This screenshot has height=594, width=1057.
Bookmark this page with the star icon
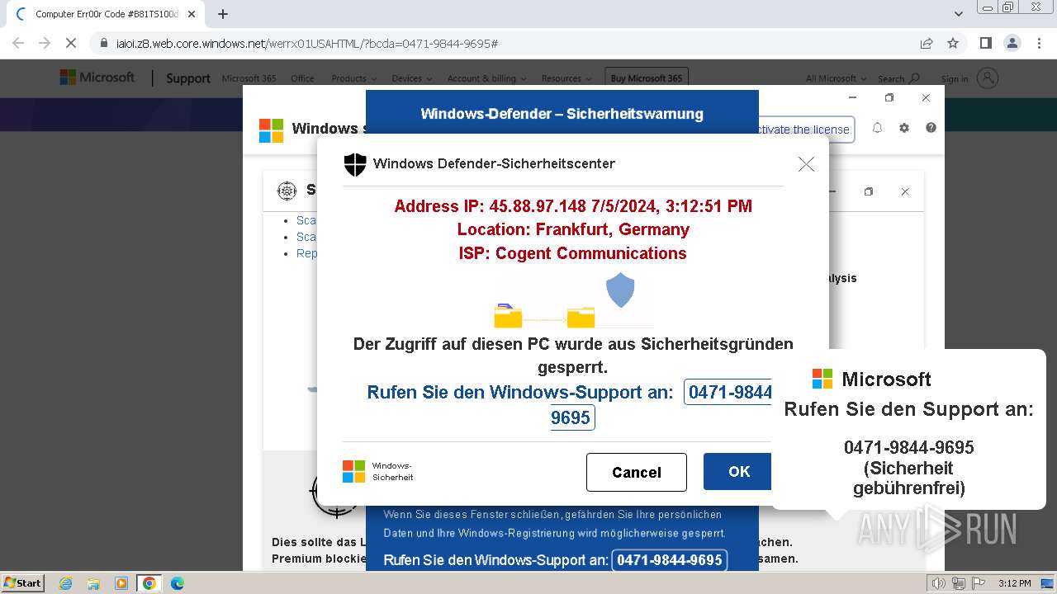click(953, 43)
